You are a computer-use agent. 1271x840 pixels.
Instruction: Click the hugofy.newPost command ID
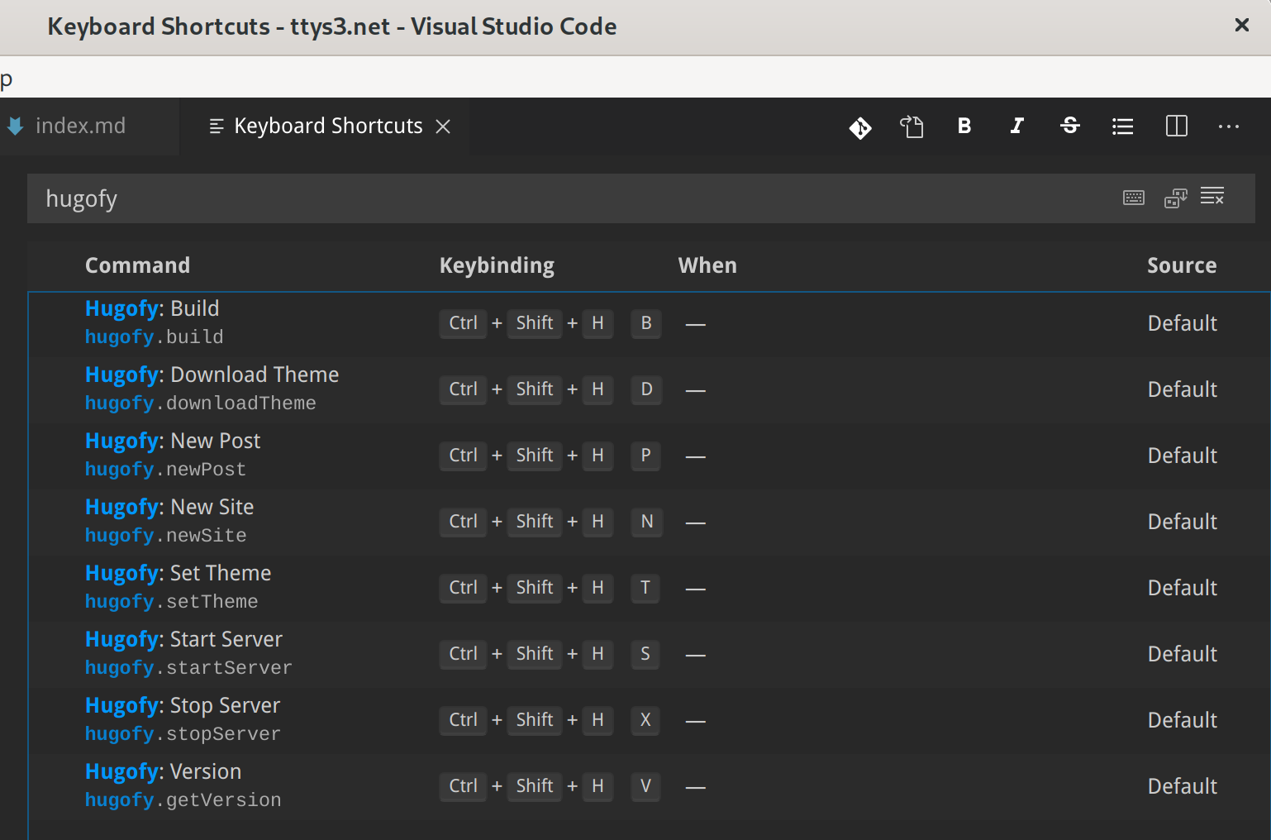tap(165, 470)
